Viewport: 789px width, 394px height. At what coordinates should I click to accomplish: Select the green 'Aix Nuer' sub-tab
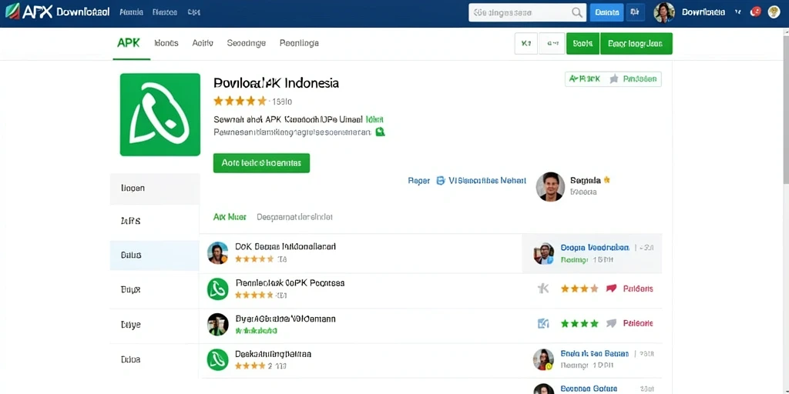(x=230, y=217)
